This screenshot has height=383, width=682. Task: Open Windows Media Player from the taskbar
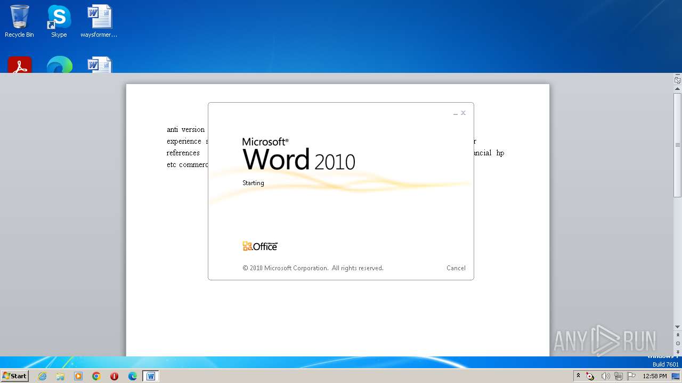78,376
